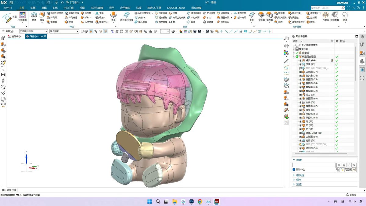Hide the 减去 (80) feature via its eye

[300, 60]
